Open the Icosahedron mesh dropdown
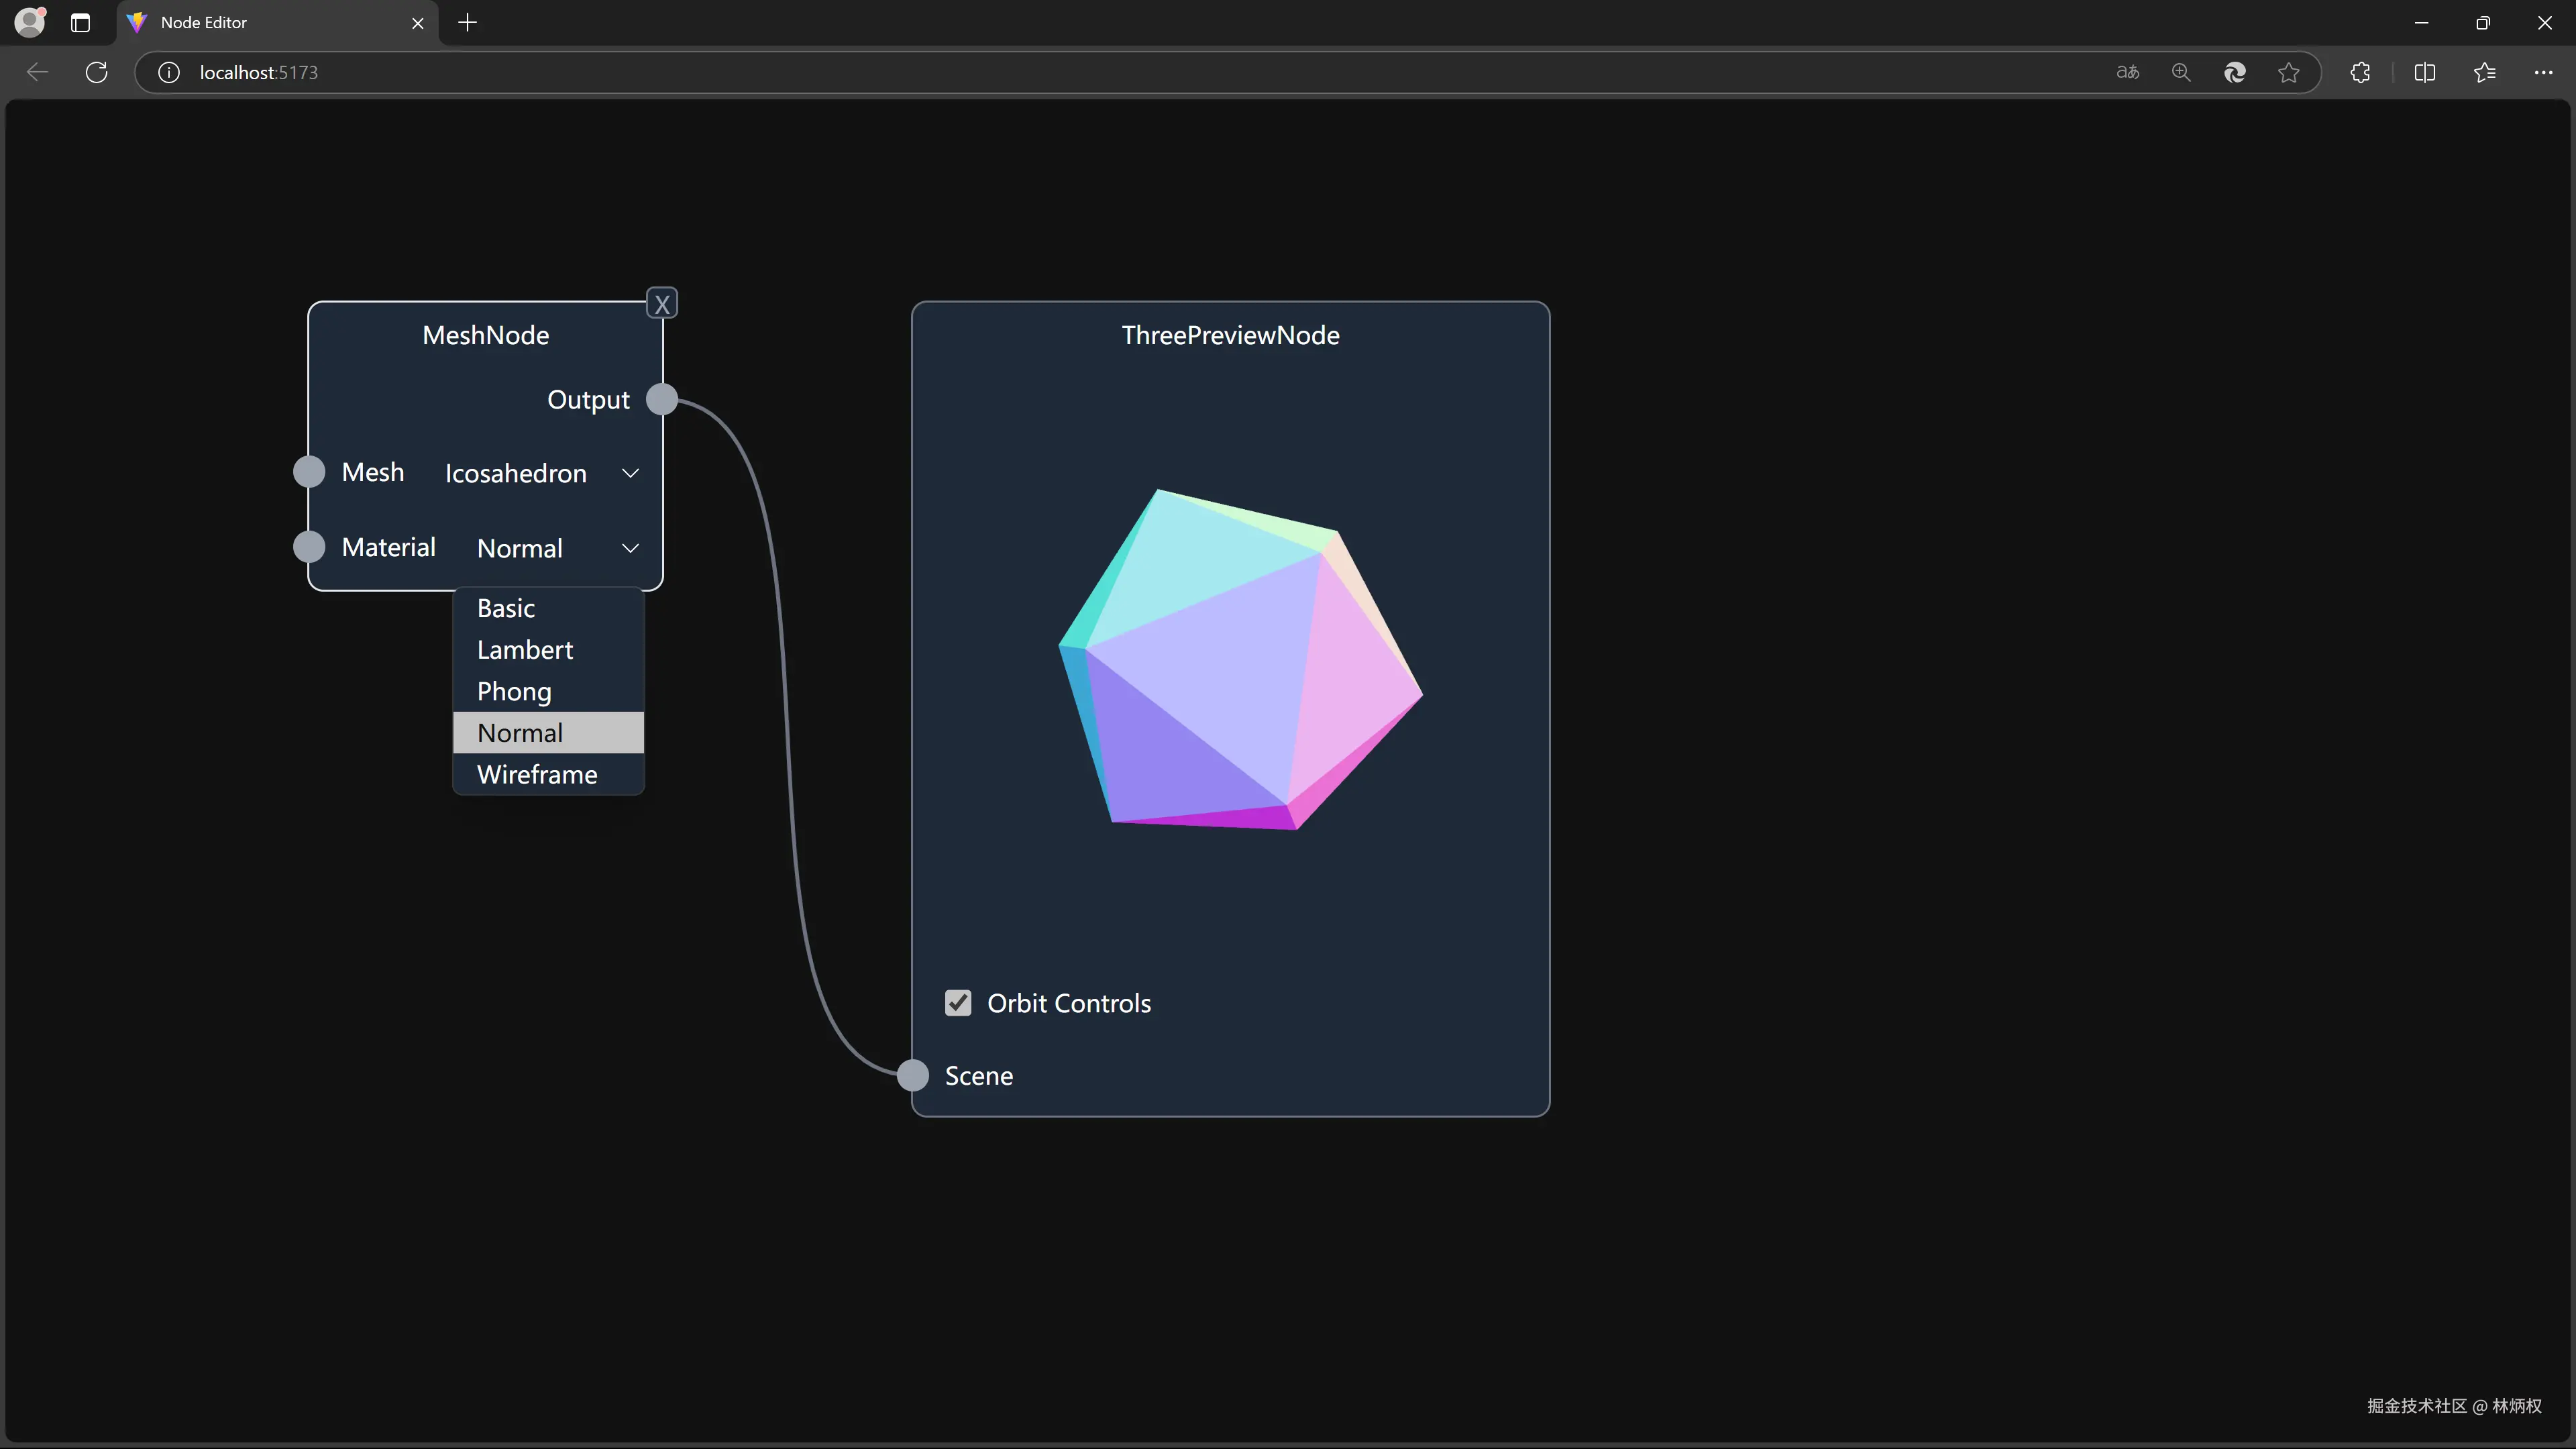This screenshot has width=2576, height=1449. 541,473
